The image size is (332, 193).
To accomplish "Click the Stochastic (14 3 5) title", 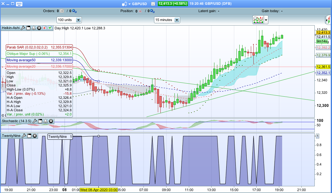I will (x=17, y=121).
